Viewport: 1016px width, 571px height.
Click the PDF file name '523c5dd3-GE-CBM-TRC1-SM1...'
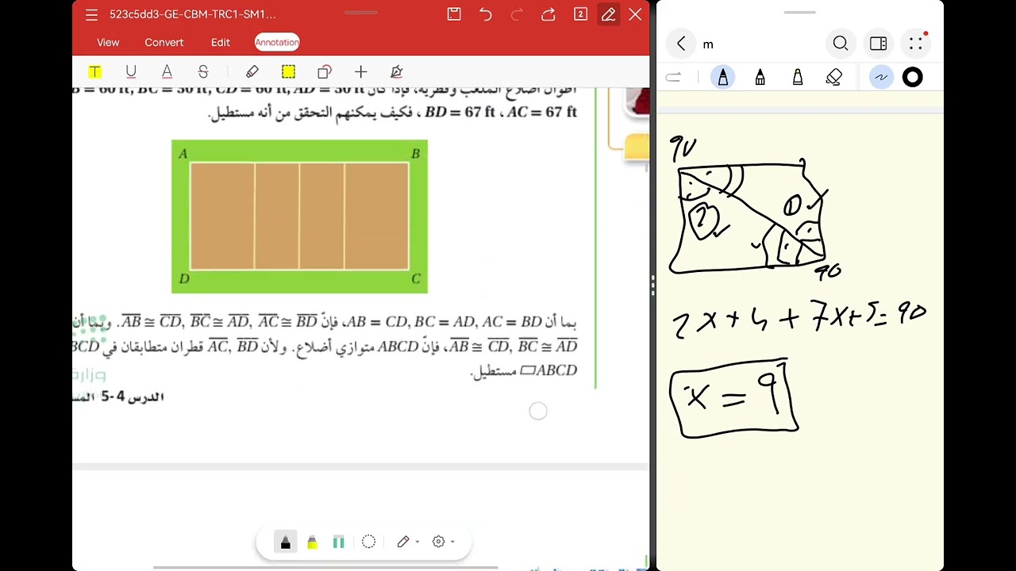coord(193,14)
